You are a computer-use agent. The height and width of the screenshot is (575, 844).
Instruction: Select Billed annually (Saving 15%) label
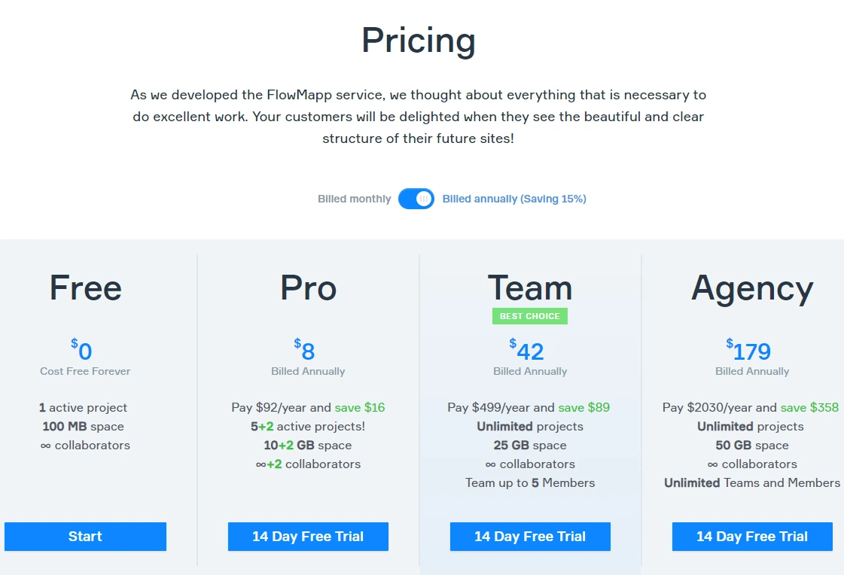click(514, 199)
